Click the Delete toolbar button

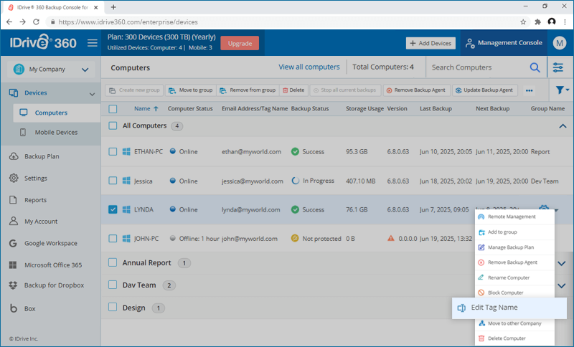(x=293, y=90)
